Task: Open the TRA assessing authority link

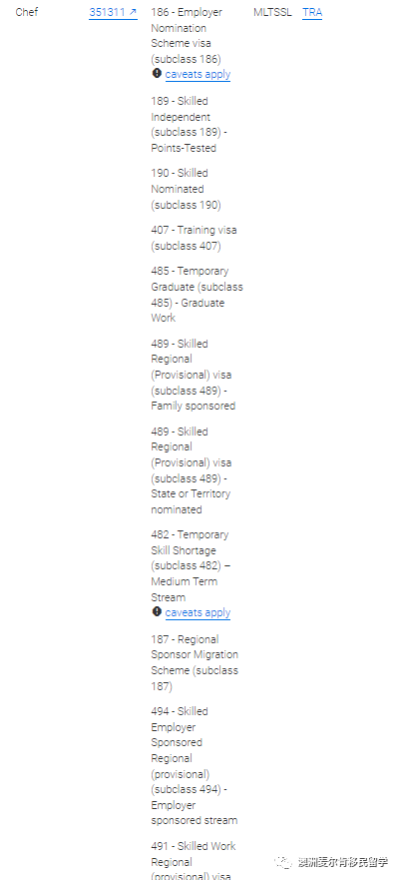Action: pyautogui.click(x=312, y=12)
